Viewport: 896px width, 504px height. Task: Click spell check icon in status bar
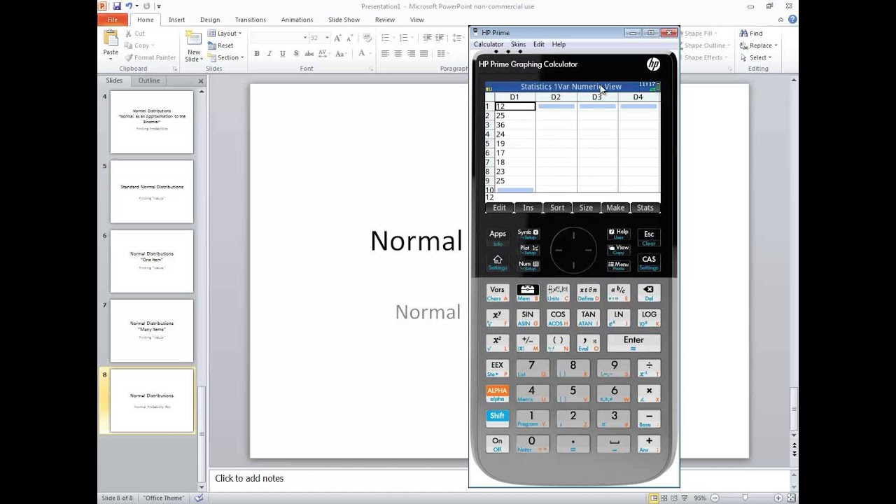[199, 498]
